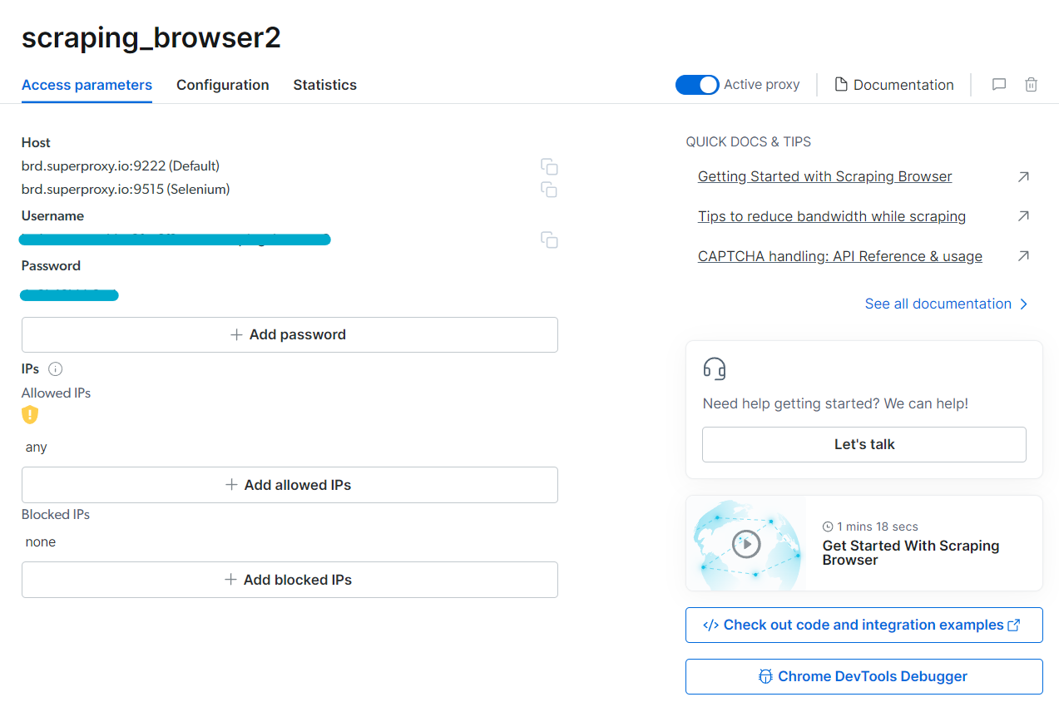
Task: Copy the Selenium host port 9515 address
Action: pyautogui.click(x=549, y=190)
